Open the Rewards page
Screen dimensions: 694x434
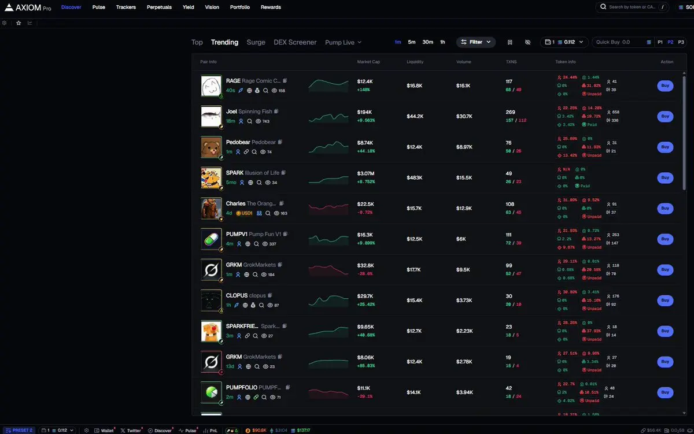click(x=271, y=8)
